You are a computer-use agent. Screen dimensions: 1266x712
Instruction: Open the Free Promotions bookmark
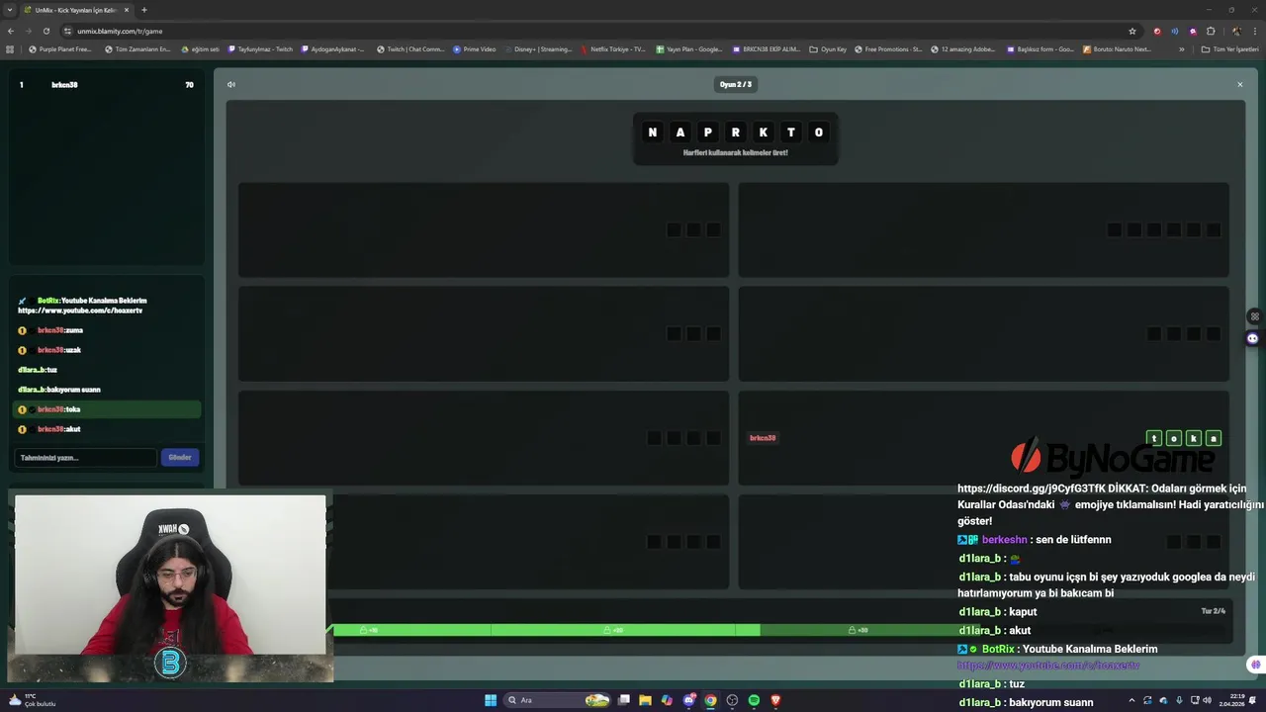[x=888, y=48]
